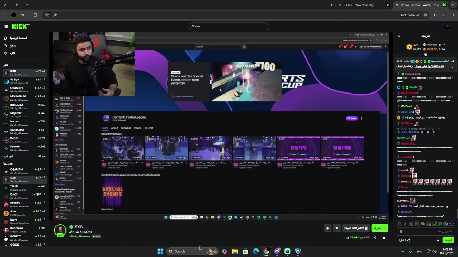Image resolution: width=458 pixels, height=257 pixels.
Task: Click the chat message input field
Action: click(x=426, y=231)
